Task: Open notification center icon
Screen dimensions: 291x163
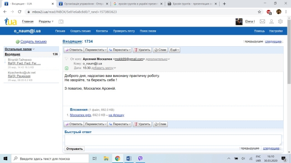Action: point(284,158)
